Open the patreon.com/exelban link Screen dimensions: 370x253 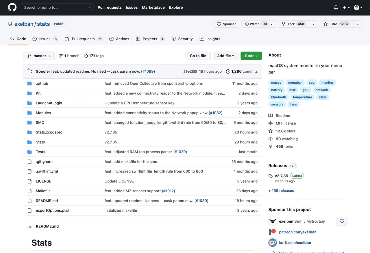tap(298, 232)
